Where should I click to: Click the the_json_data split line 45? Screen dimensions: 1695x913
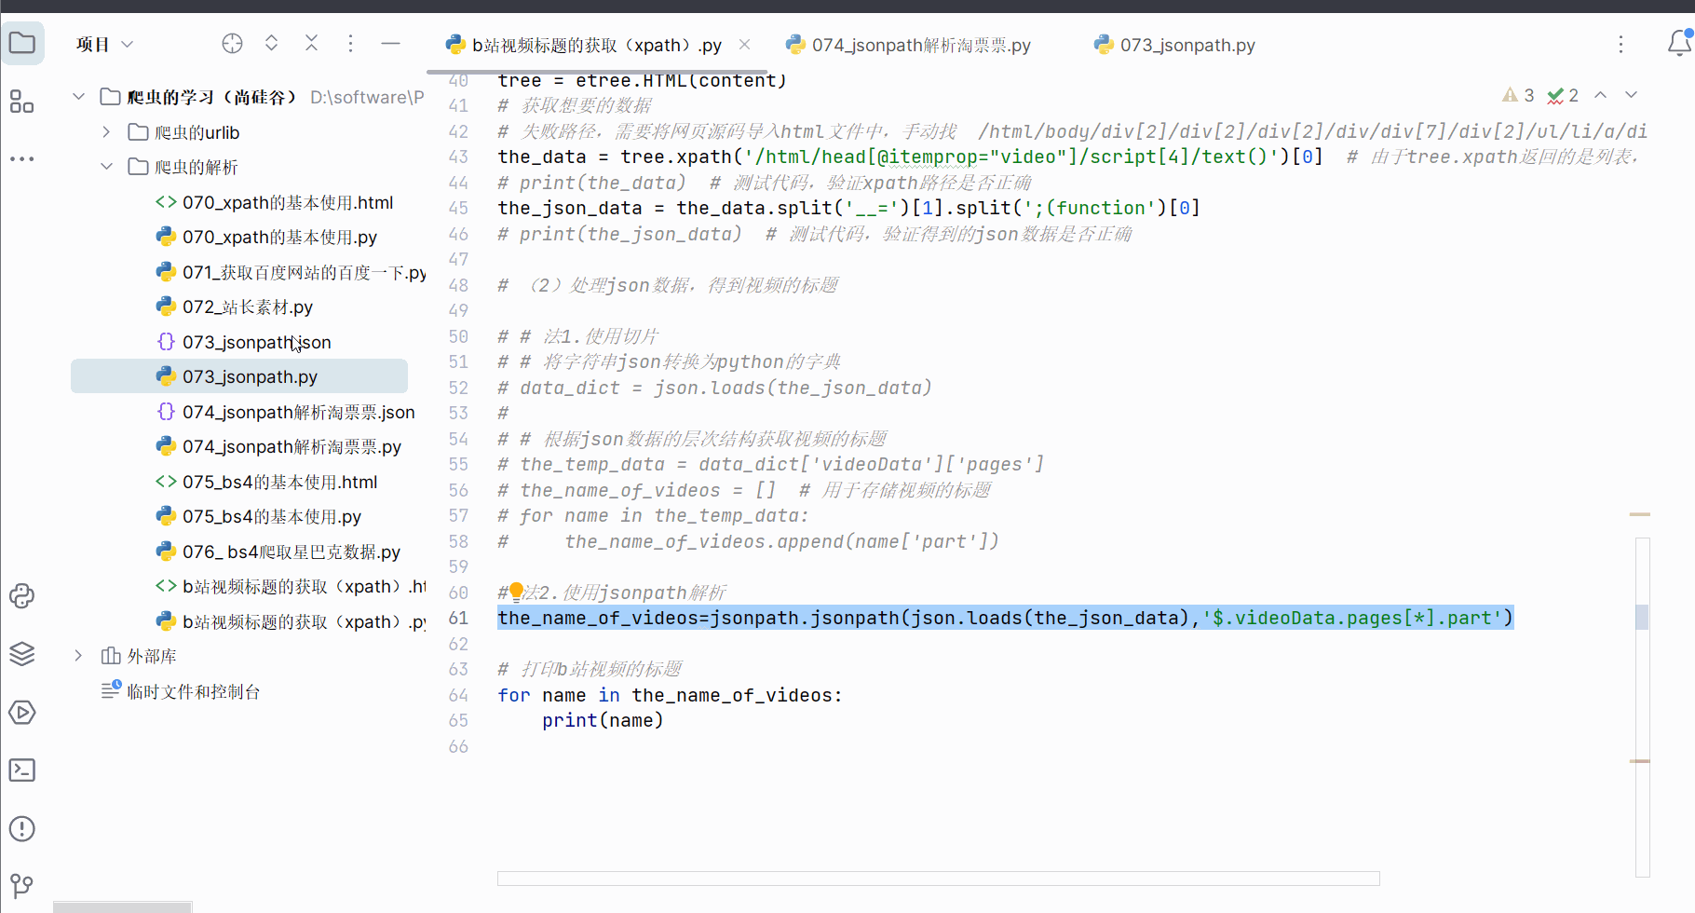(849, 208)
